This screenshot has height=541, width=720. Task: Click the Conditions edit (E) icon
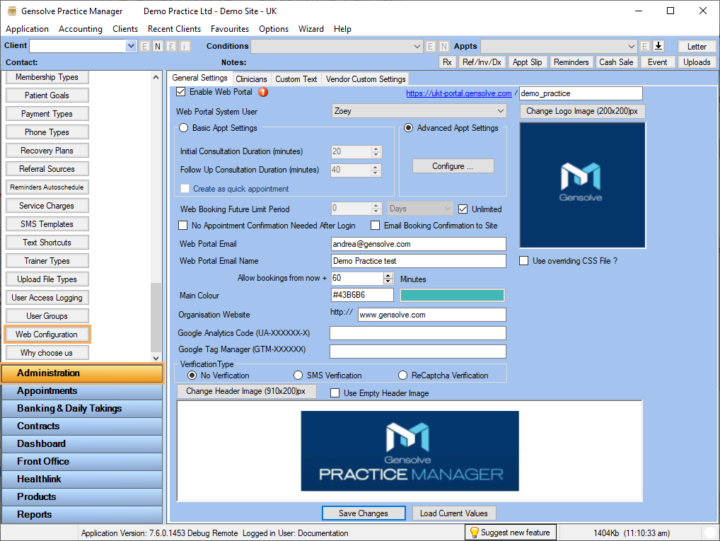pyautogui.click(x=430, y=46)
